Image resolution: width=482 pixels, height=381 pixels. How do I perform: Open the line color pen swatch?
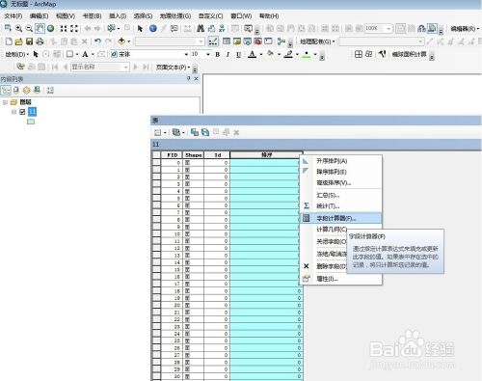click(288, 54)
